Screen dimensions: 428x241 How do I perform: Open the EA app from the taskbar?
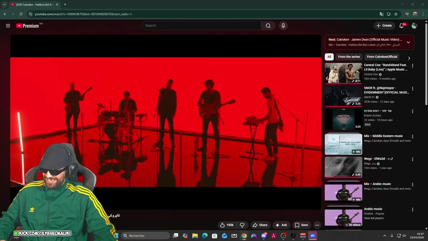(x=313, y=236)
